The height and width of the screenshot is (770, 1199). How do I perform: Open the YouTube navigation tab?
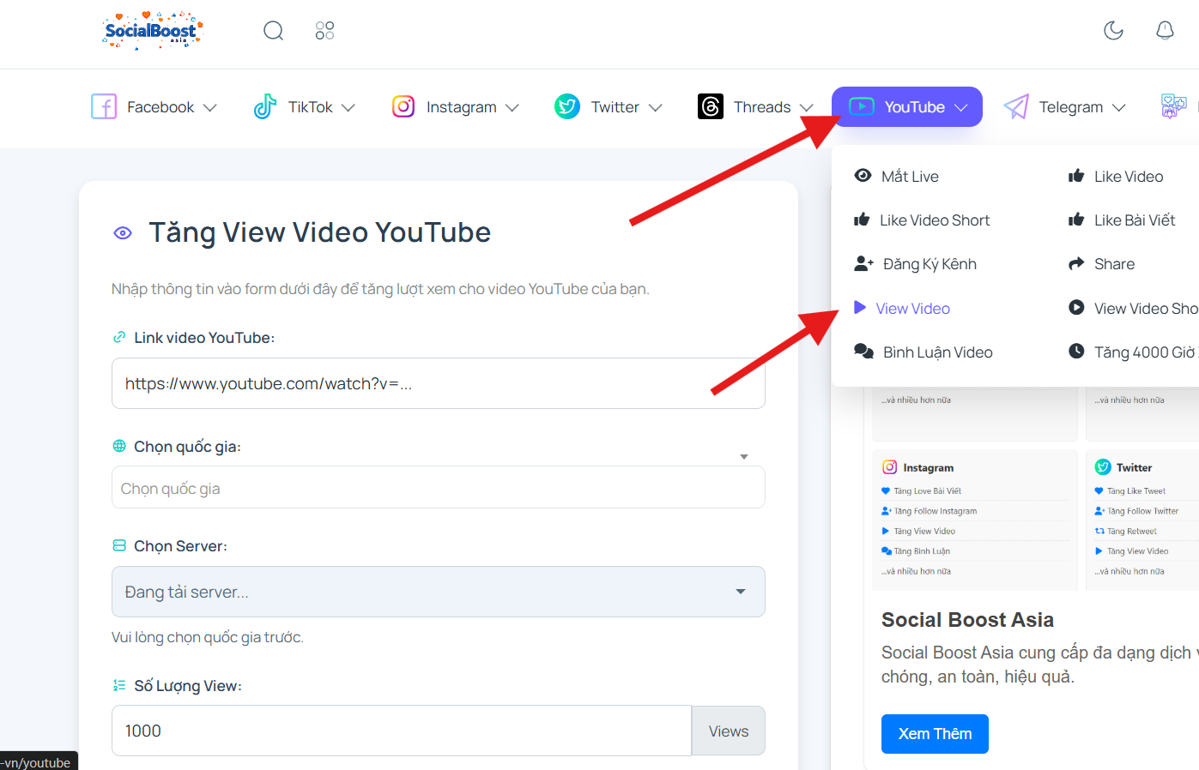907,106
